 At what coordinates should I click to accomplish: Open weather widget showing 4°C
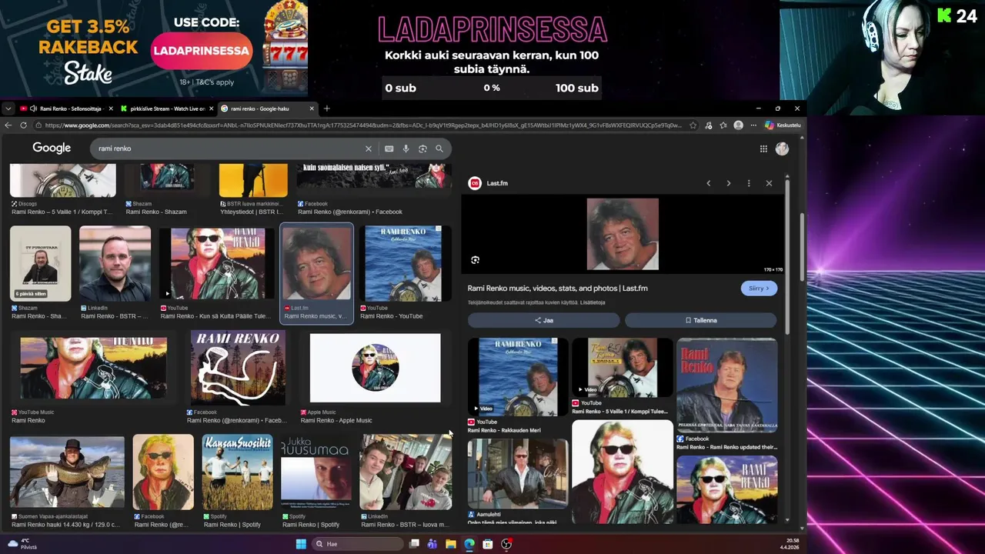click(21, 544)
